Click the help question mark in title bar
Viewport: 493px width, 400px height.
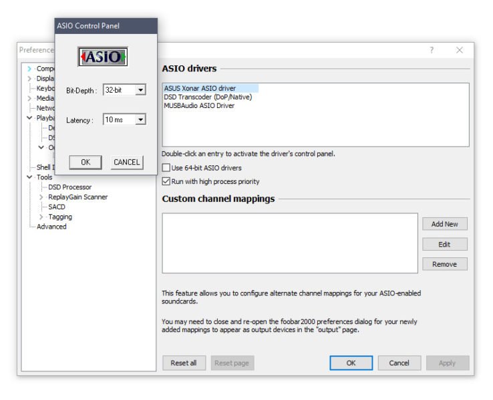tap(432, 50)
